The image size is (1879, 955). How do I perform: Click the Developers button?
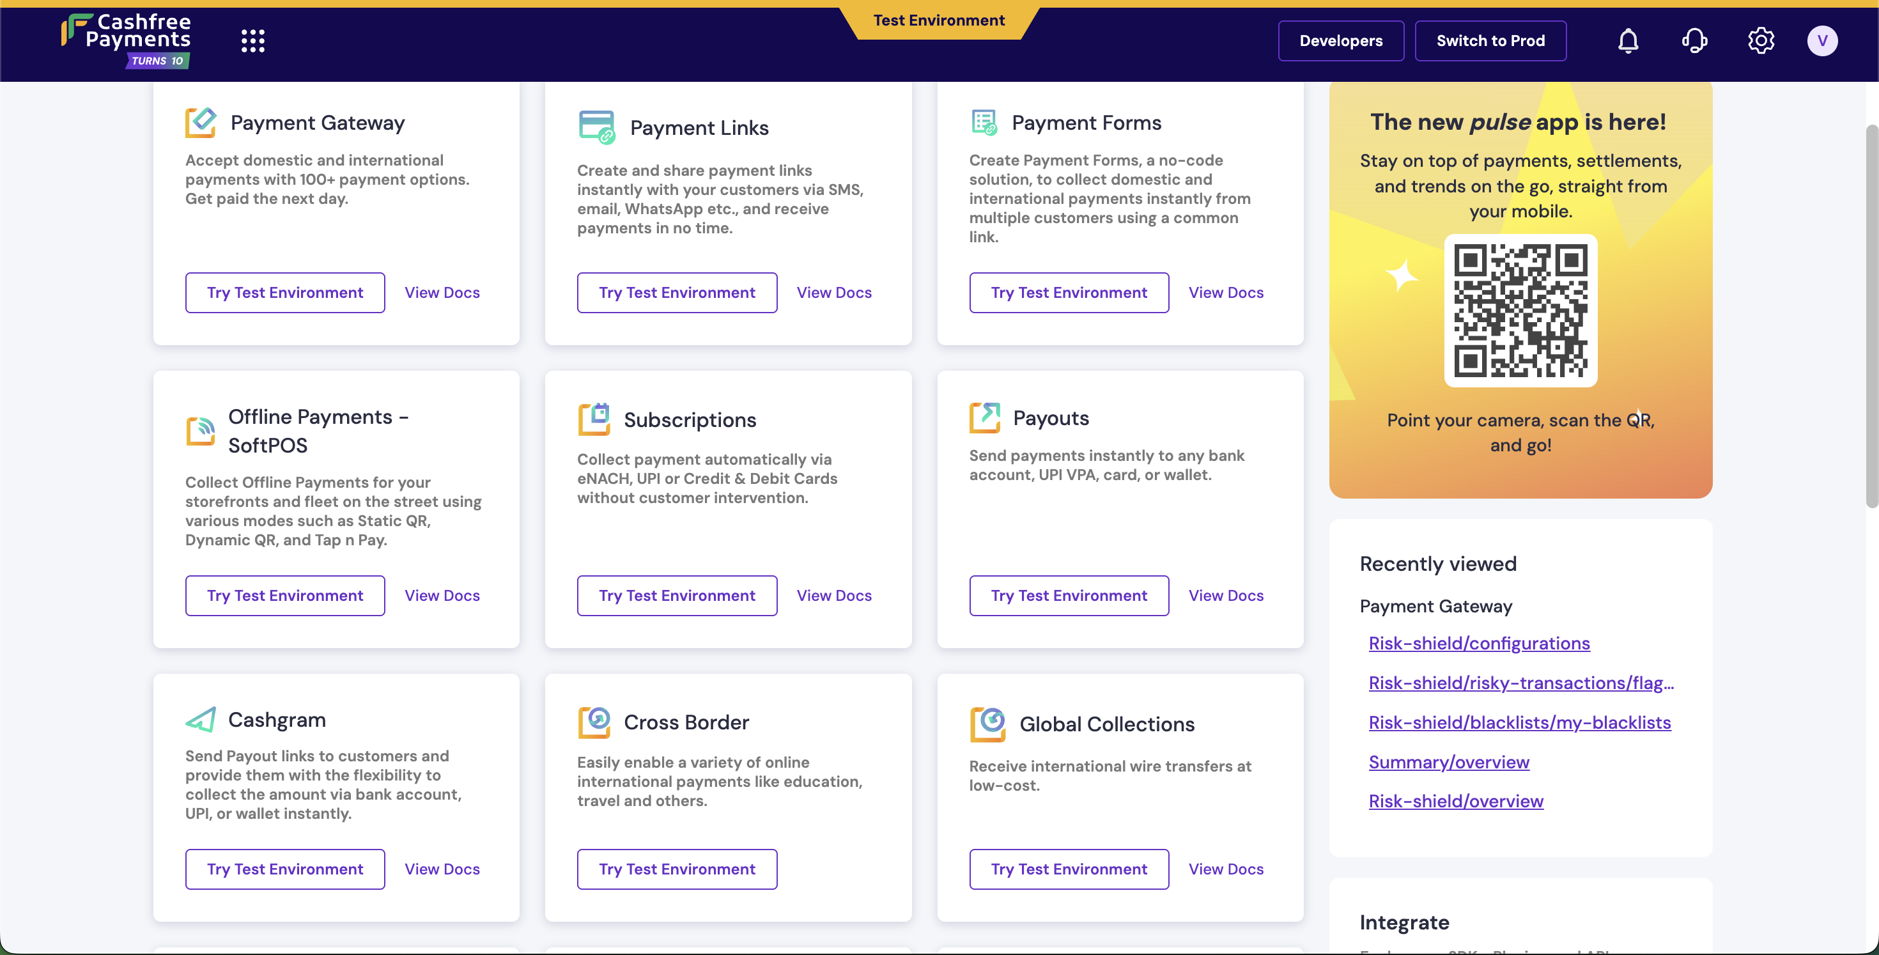[1340, 41]
